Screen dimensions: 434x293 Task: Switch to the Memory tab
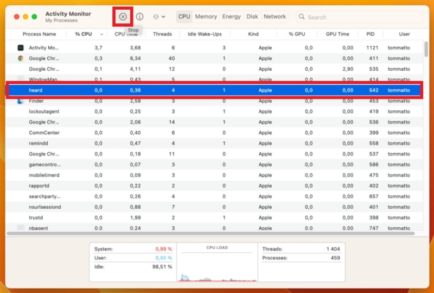[206, 17]
